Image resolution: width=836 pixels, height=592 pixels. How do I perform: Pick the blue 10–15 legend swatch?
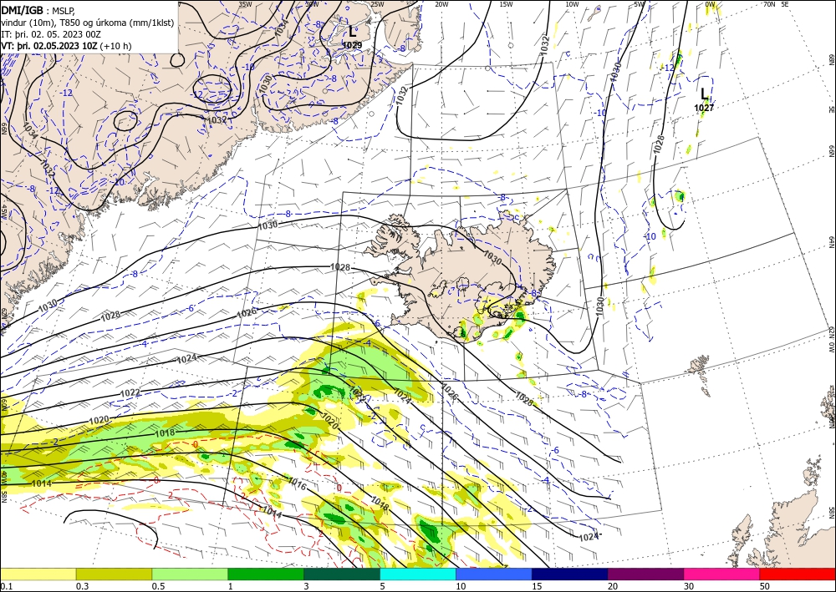494,574
